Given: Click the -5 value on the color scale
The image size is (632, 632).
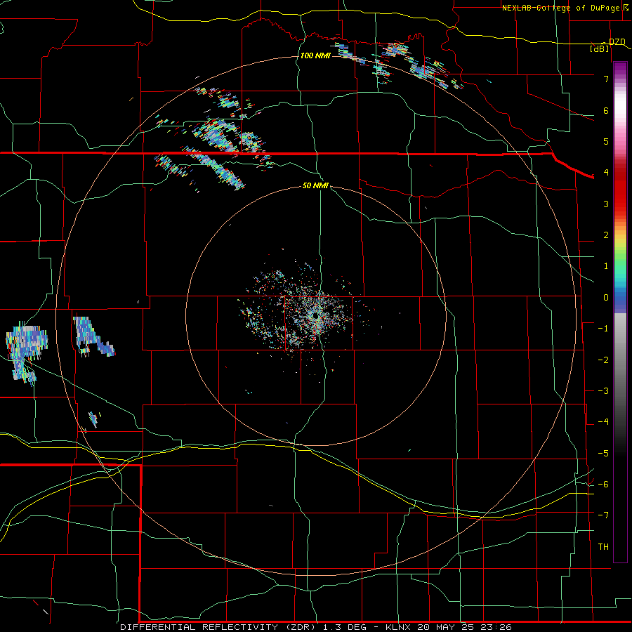Looking at the screenshot, I should [603, 454].
